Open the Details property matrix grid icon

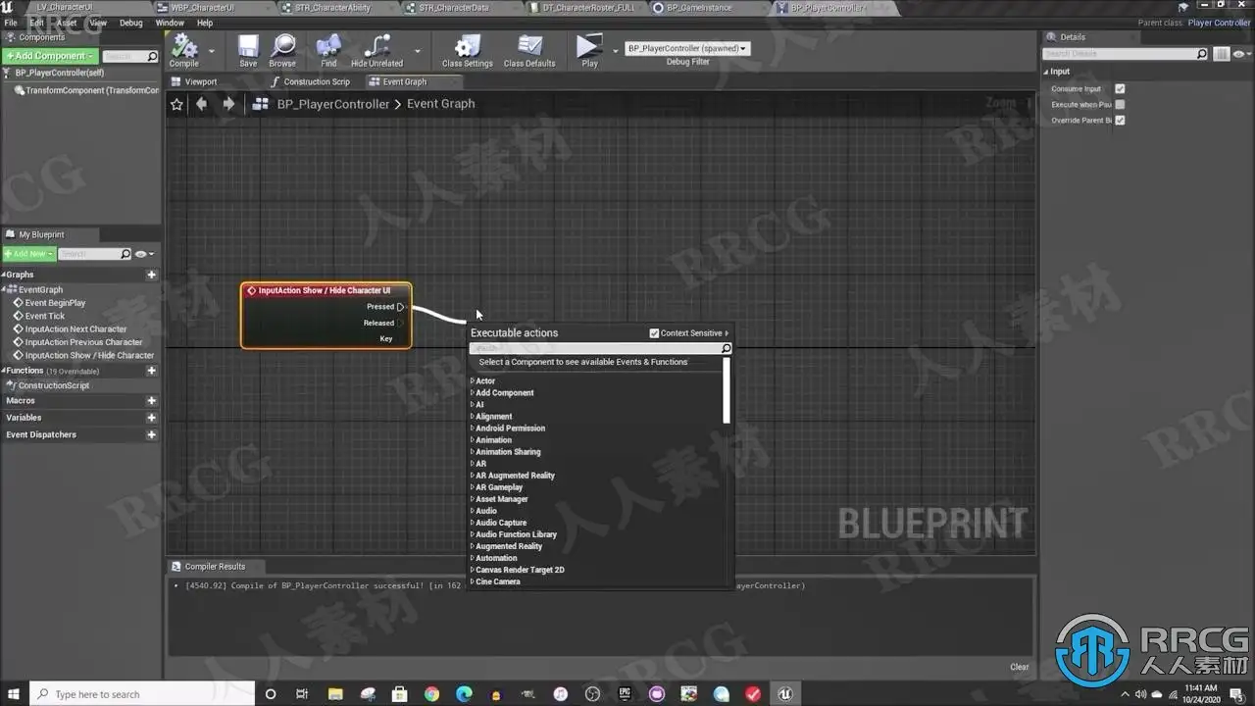1222,54
